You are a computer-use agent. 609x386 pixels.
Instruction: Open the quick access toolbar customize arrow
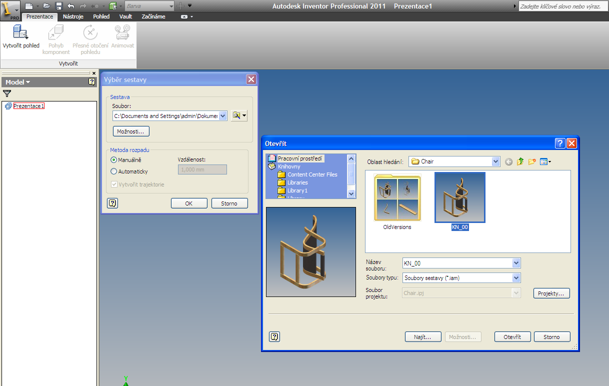(190, 6)
